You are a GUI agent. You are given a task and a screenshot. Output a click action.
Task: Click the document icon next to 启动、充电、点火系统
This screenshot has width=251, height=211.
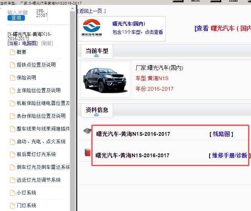click(12, 142)
